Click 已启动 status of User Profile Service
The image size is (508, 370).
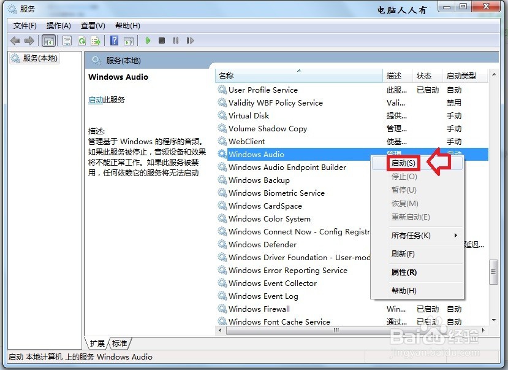[428, 90]
